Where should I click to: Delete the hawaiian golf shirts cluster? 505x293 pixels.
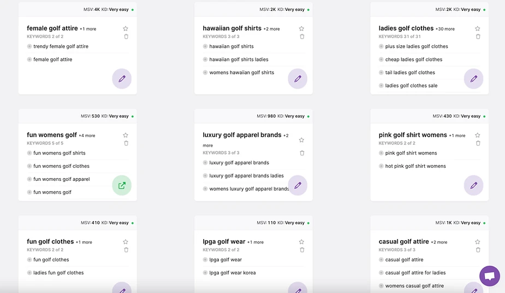(302, 36)
